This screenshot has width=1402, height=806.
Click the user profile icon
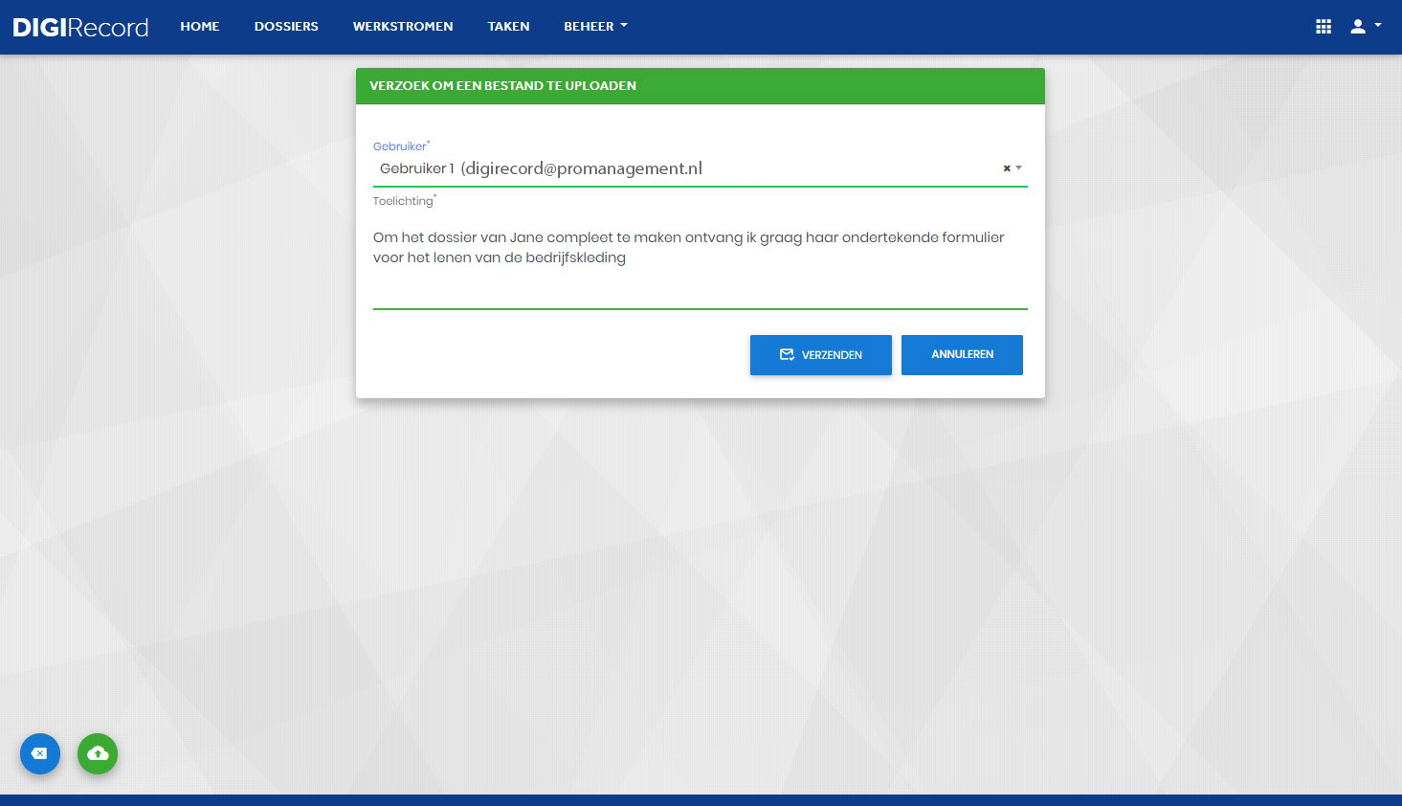[x=1357, y=27]
